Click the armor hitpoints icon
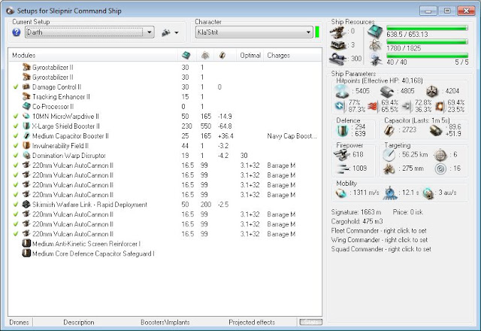This screenshot has height=331, width=481. (387, 91)
